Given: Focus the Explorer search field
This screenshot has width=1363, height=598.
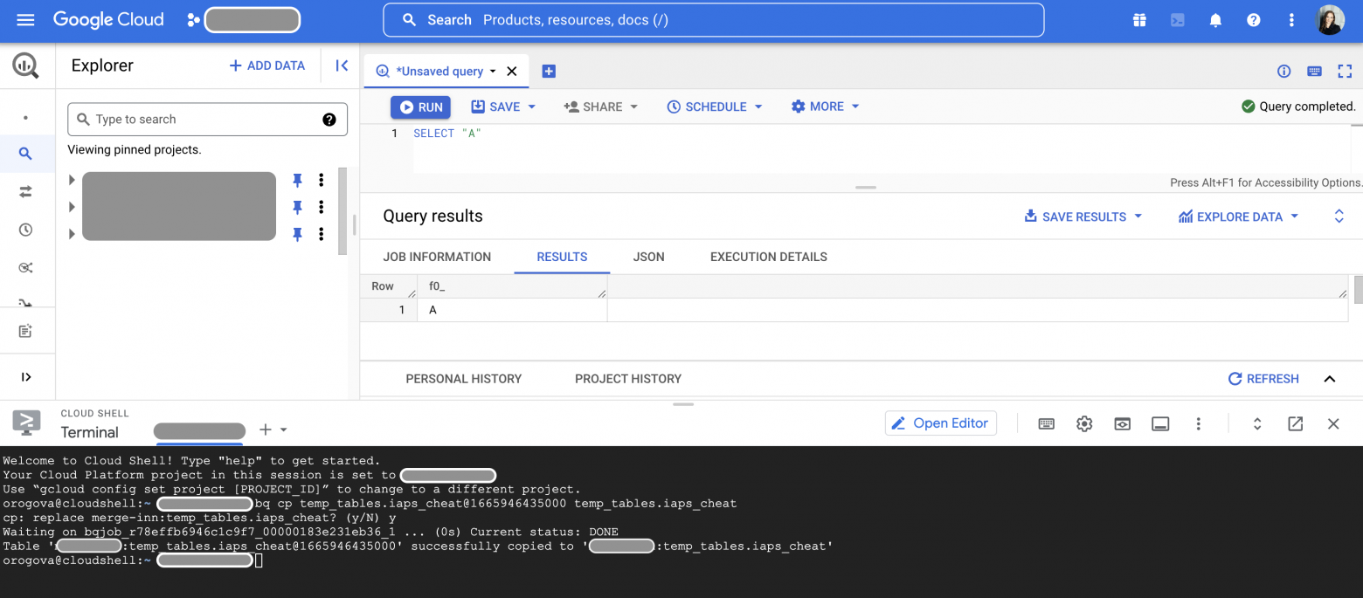Looking at the screenshot, I should point(207,120).
